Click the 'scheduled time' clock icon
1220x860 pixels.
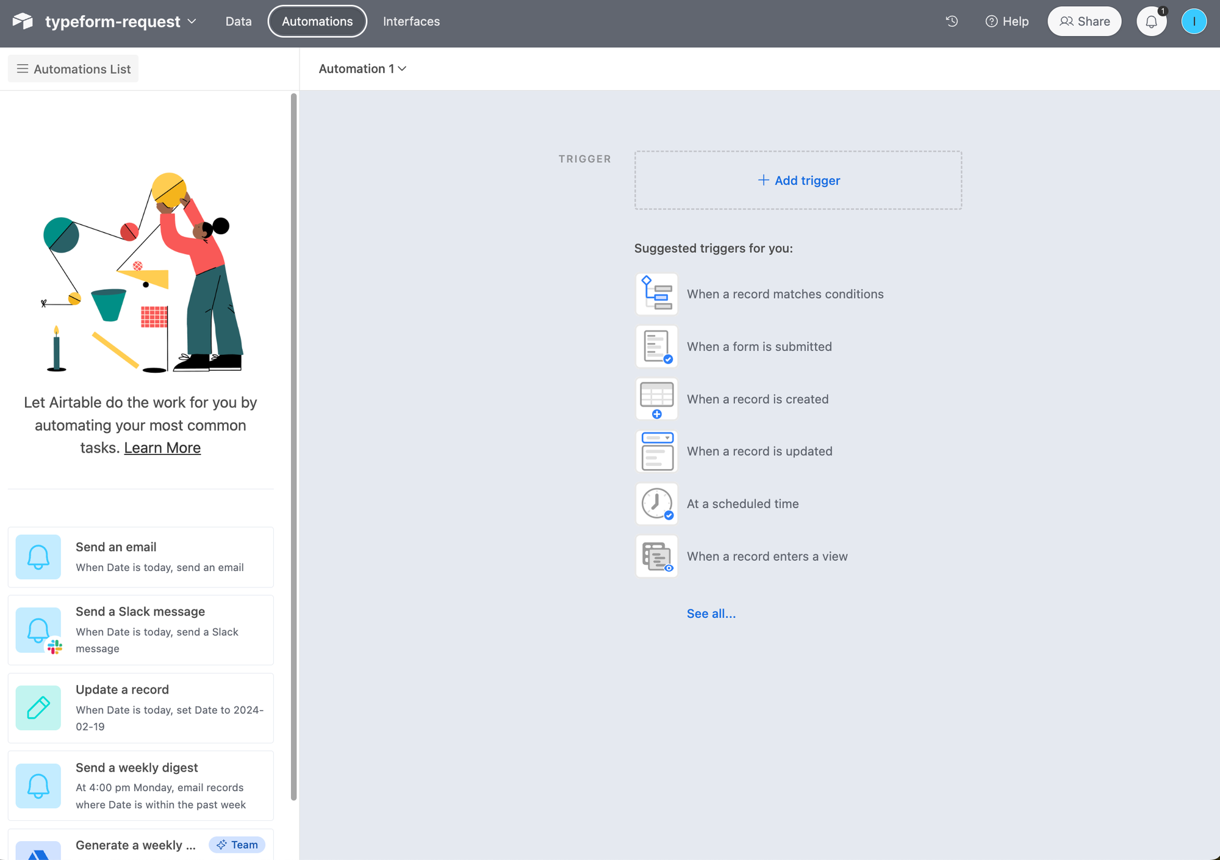(x=656, y=504)
